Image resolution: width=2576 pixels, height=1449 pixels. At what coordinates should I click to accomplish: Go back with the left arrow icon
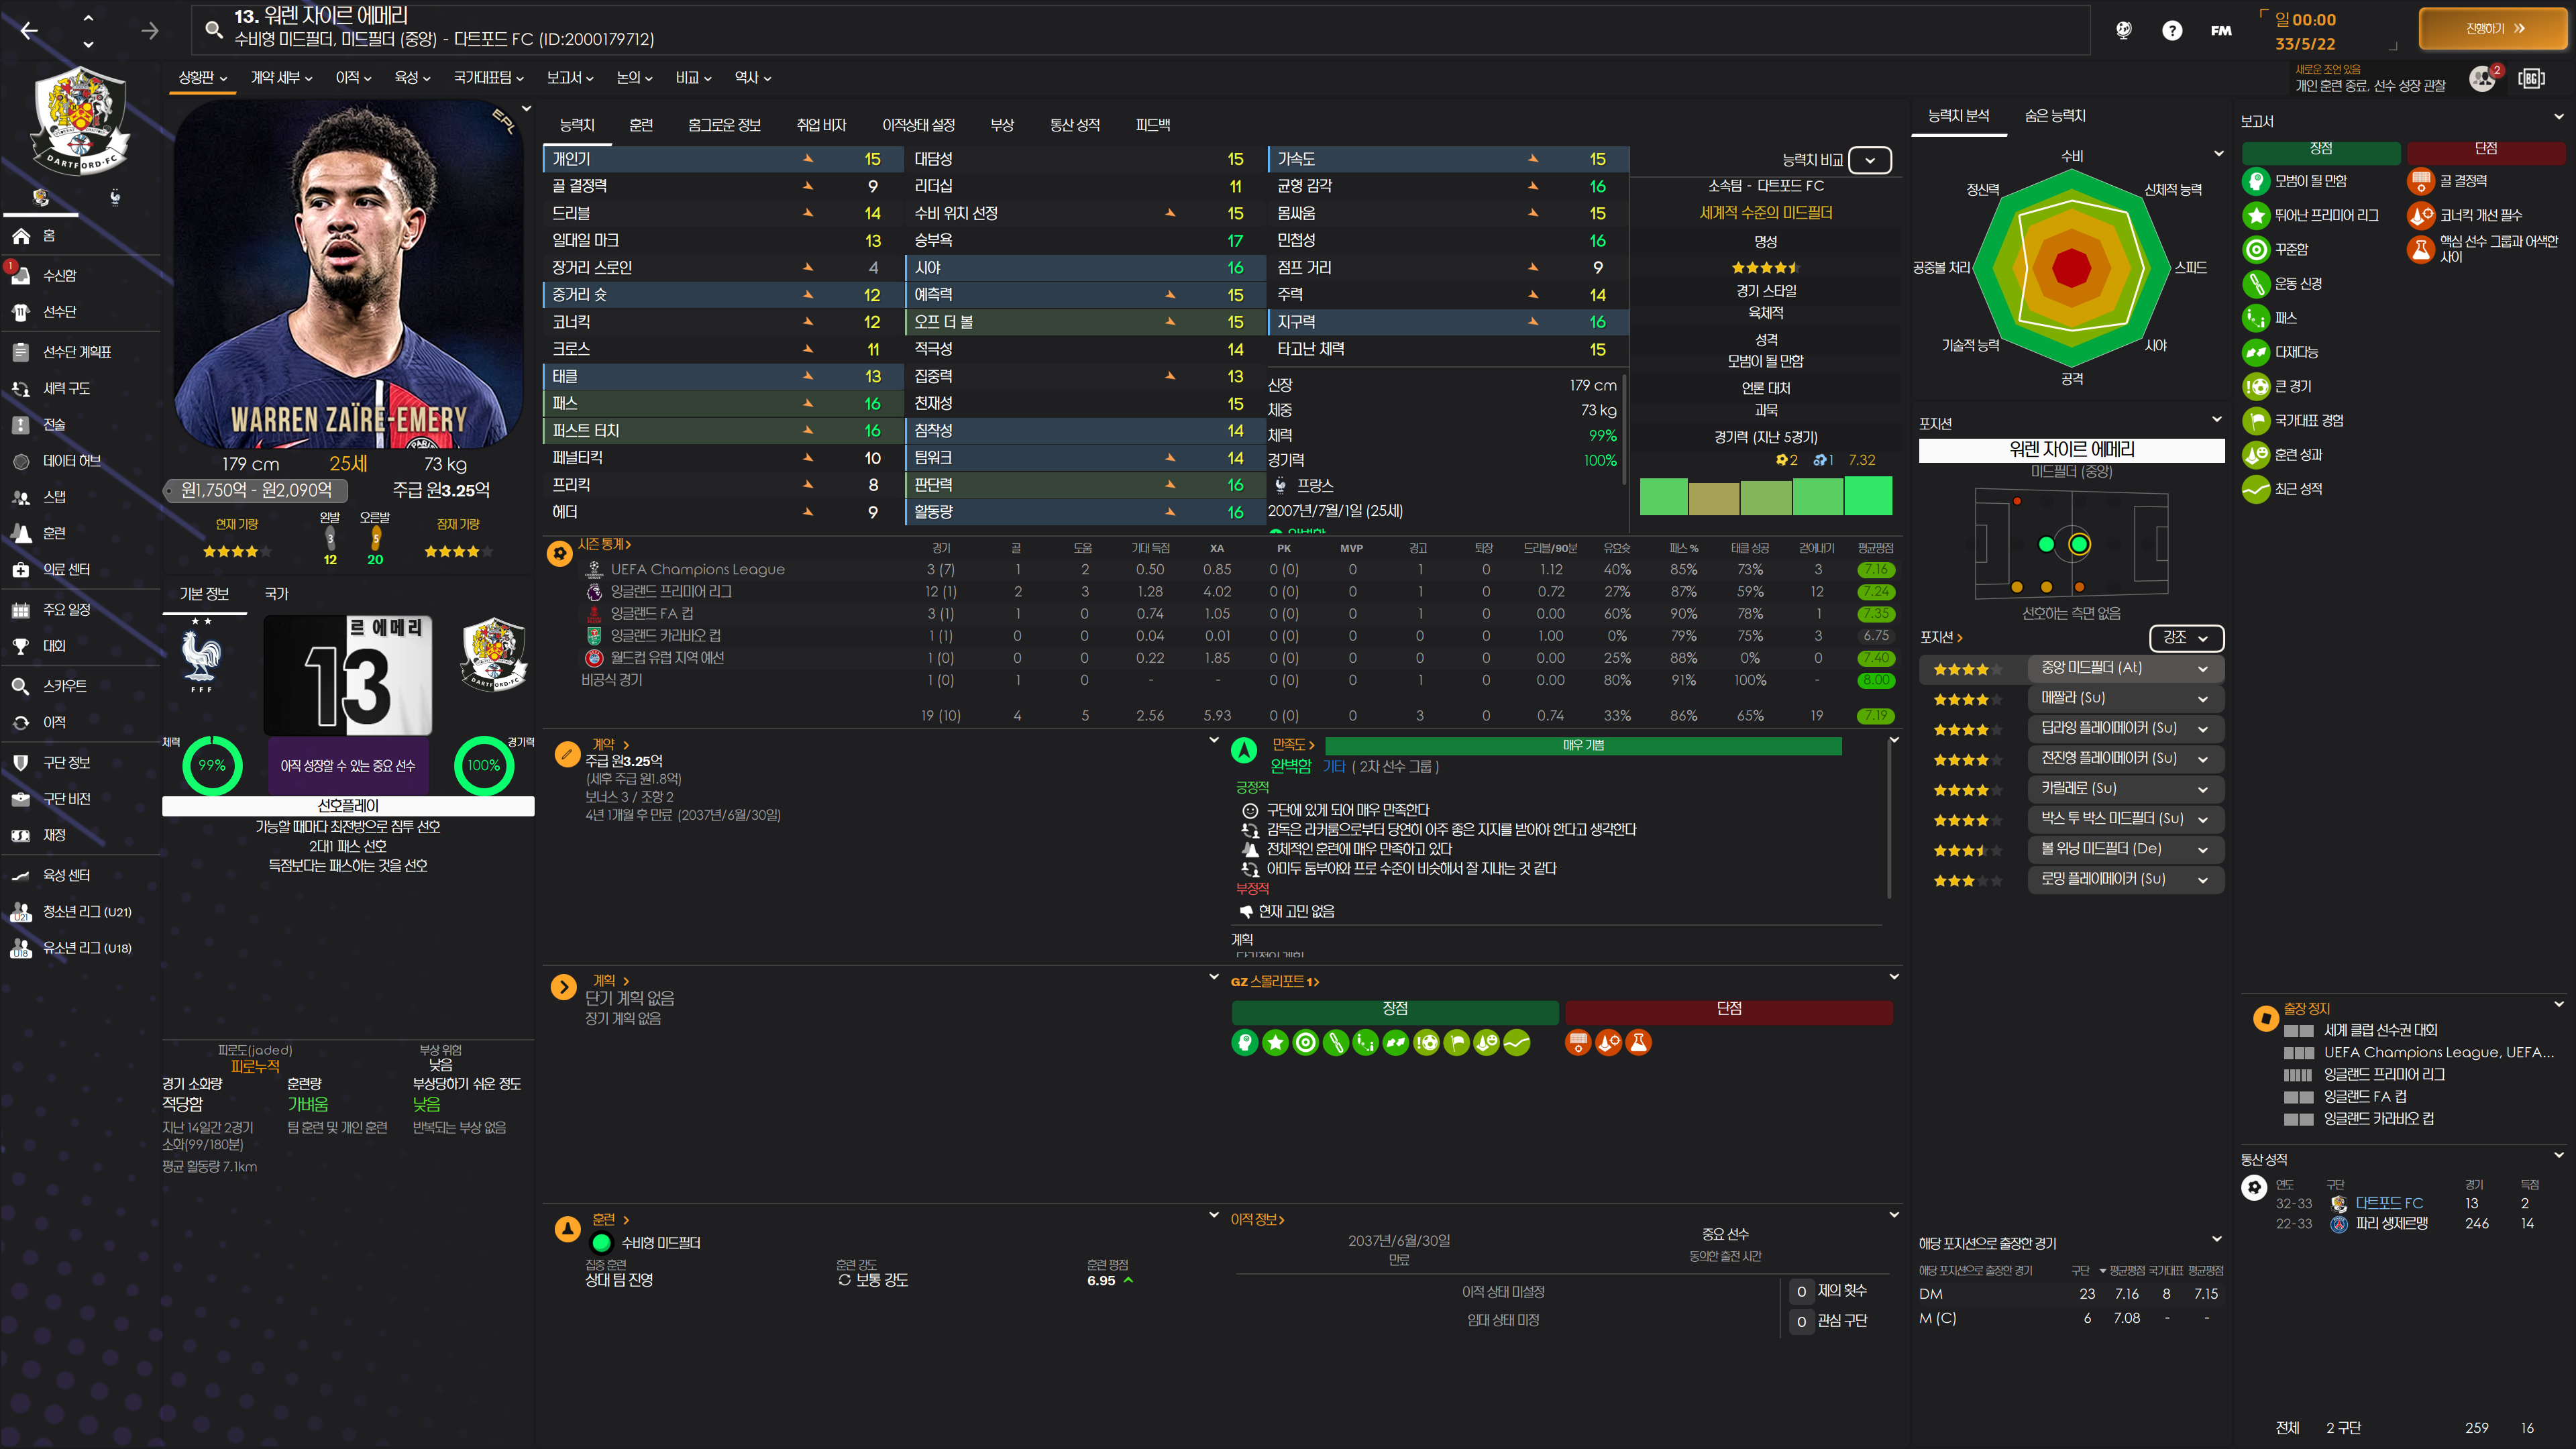point(29,31)
